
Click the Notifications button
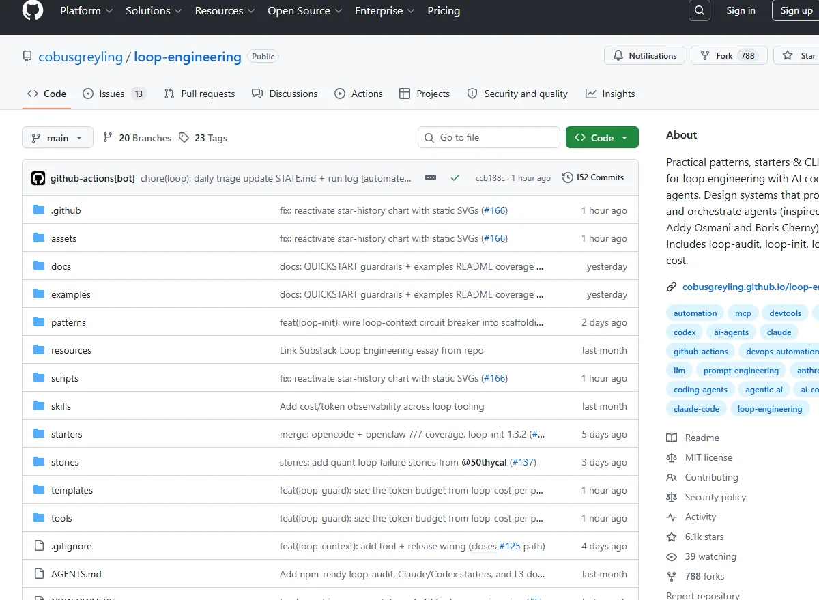coord(645,56)
